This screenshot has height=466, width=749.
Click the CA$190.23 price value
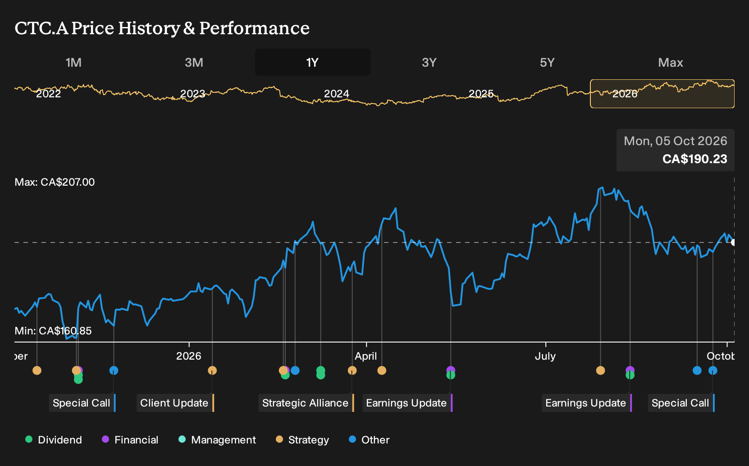pos(695,159)
